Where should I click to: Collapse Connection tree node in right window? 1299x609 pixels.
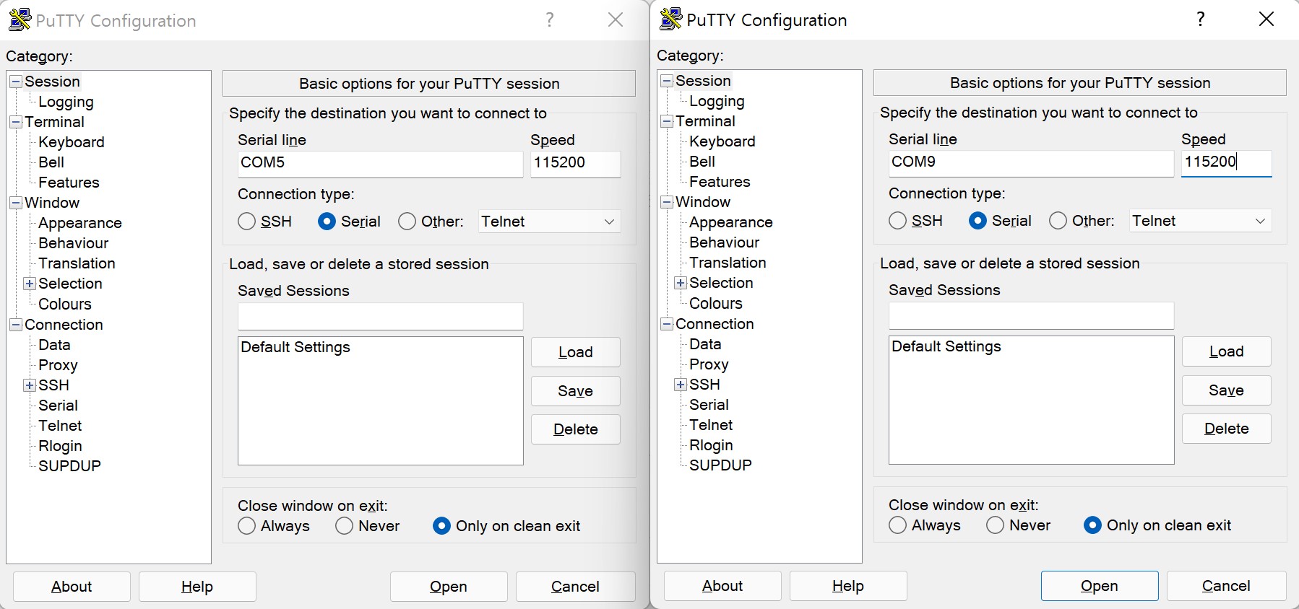click(667, 324)
